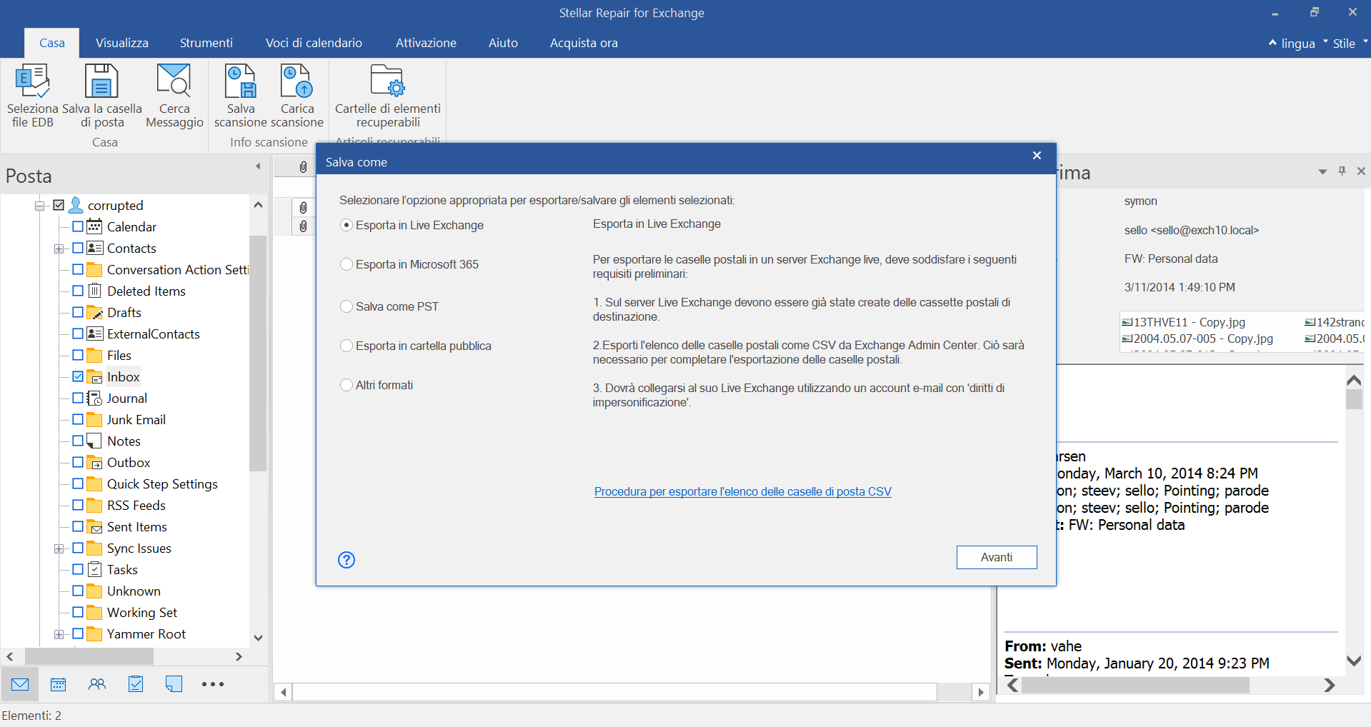Click the Sent Items folder icon
The image size is (1371, 727).
[94, 526]
